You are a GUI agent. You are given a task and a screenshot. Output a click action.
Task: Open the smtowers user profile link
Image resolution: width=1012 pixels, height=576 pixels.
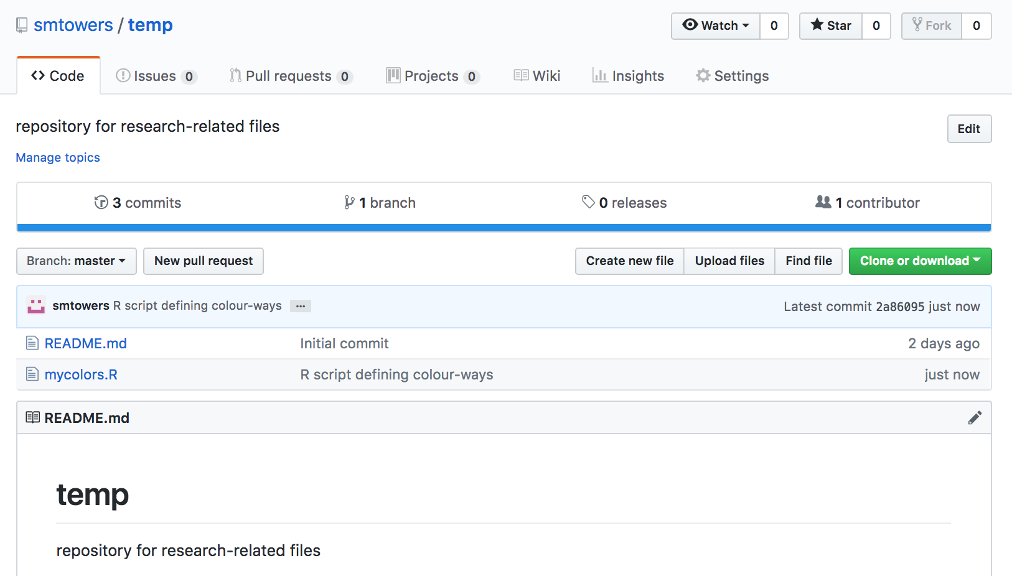point(73,25)
